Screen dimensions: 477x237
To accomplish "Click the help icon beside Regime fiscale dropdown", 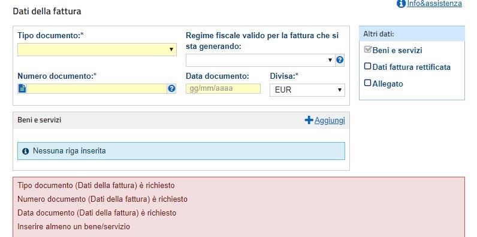I will tap(340, 60).
